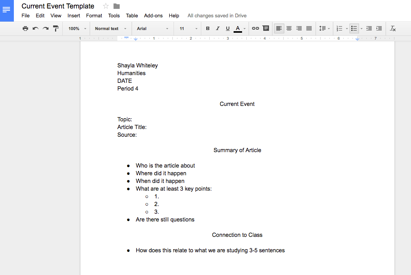This screenshot has height=275, width=411.
Task: Insert a link using the link icon
Action: pyautogui.click(x=256, y=29)
